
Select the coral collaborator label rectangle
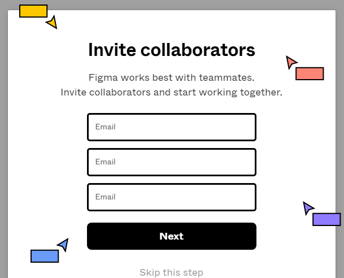(310, 73)
